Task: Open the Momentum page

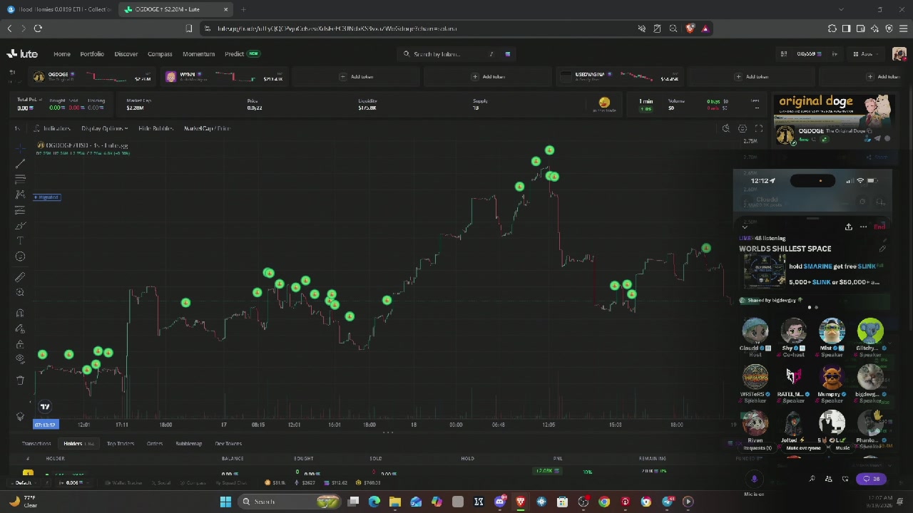Action: (x=198, y=54)
